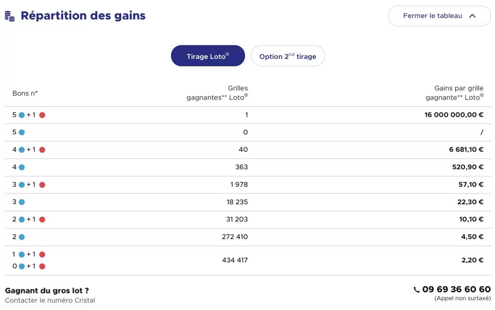
Task: Click the coins stack icon beside Répartition des gains
Action: 10,16
